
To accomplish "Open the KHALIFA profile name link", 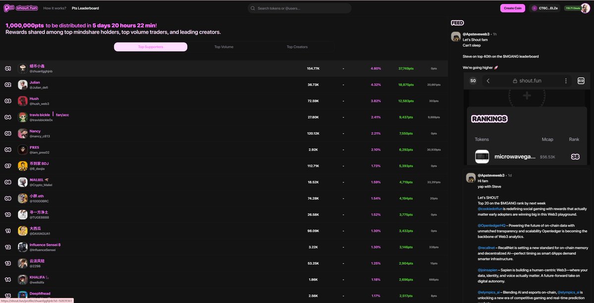I will point(37,277).
